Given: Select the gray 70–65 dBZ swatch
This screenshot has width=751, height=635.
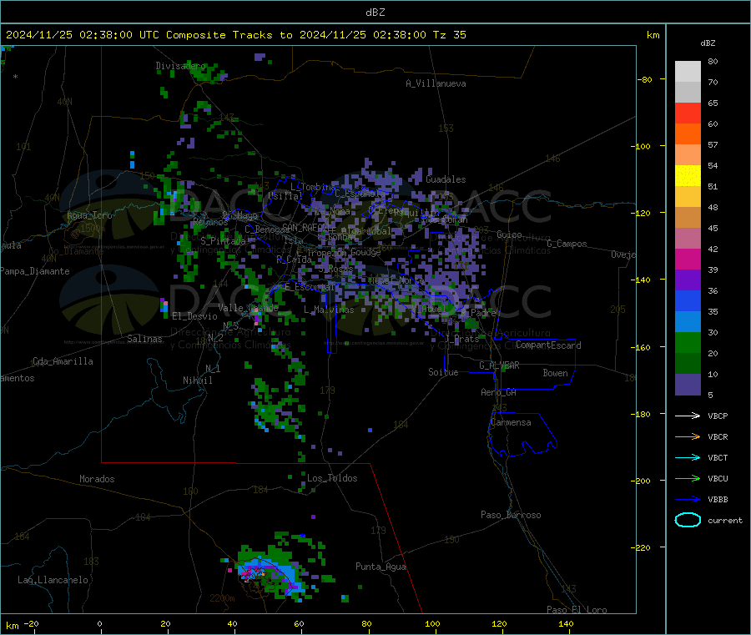Looking at the screenshot, I should point(688,93).
